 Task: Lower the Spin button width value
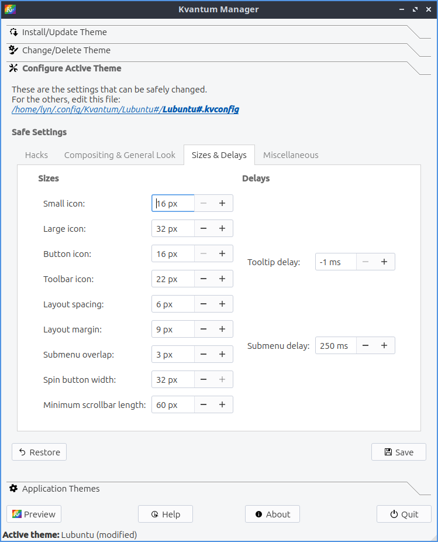tap(204, 379)
